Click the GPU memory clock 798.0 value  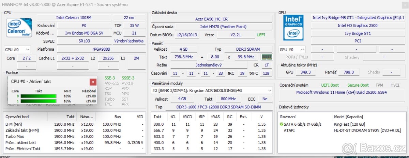[x=349, y=72]
